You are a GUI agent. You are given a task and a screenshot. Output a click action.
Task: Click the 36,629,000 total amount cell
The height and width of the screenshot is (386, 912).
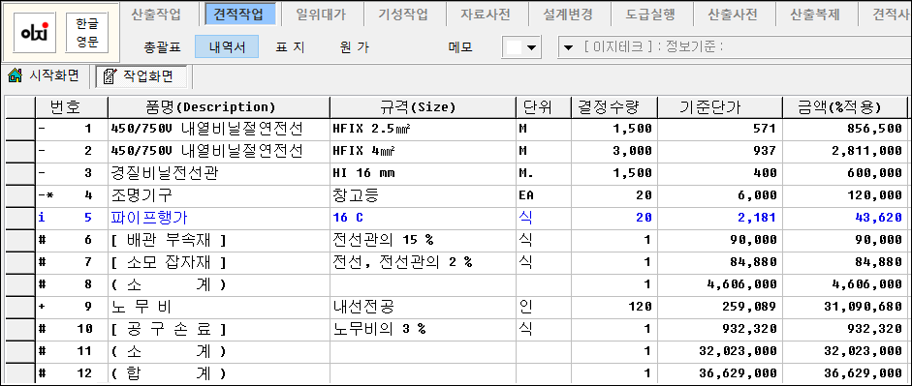(844, 373)
